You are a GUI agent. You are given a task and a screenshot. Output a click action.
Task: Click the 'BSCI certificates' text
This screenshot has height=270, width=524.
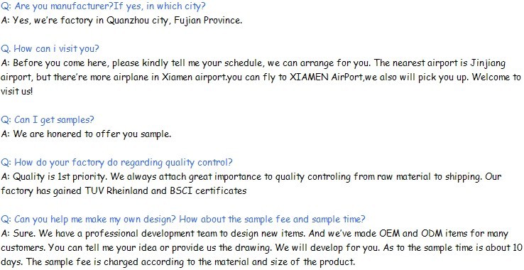point(208,191)
